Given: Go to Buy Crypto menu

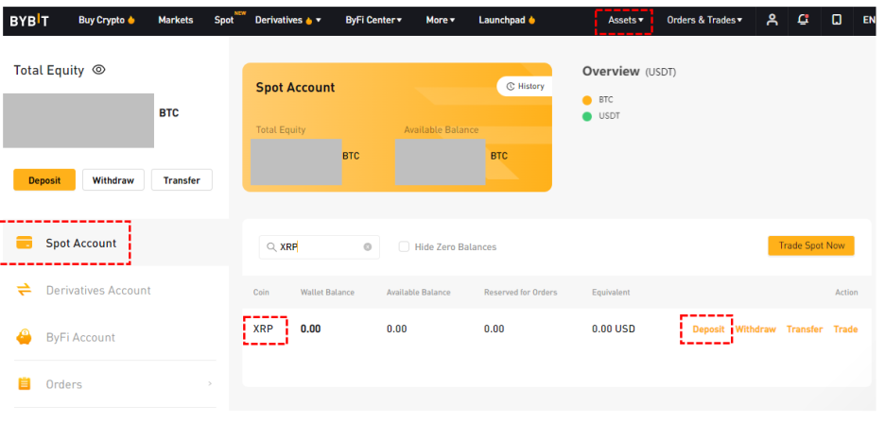Looking at the screenshot, I should [x=101, y=20].
